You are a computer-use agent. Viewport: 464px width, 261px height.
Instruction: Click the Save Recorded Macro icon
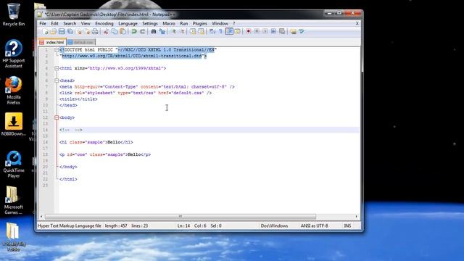(282, 31)
